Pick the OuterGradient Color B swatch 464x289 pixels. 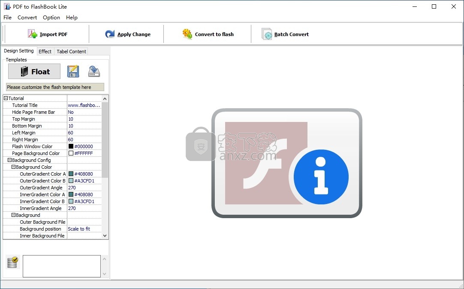coord(71,181)
